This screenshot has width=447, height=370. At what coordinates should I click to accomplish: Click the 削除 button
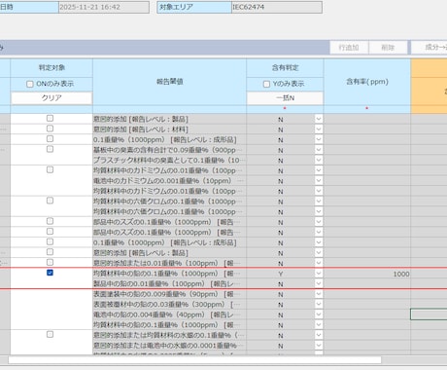coord(388,48)
